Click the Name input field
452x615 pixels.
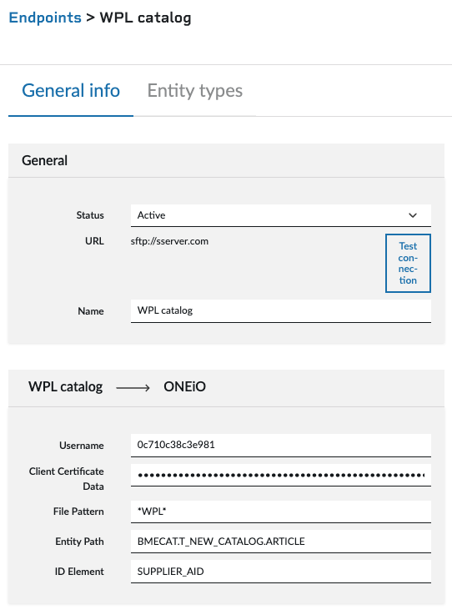[x=281, y=311]
